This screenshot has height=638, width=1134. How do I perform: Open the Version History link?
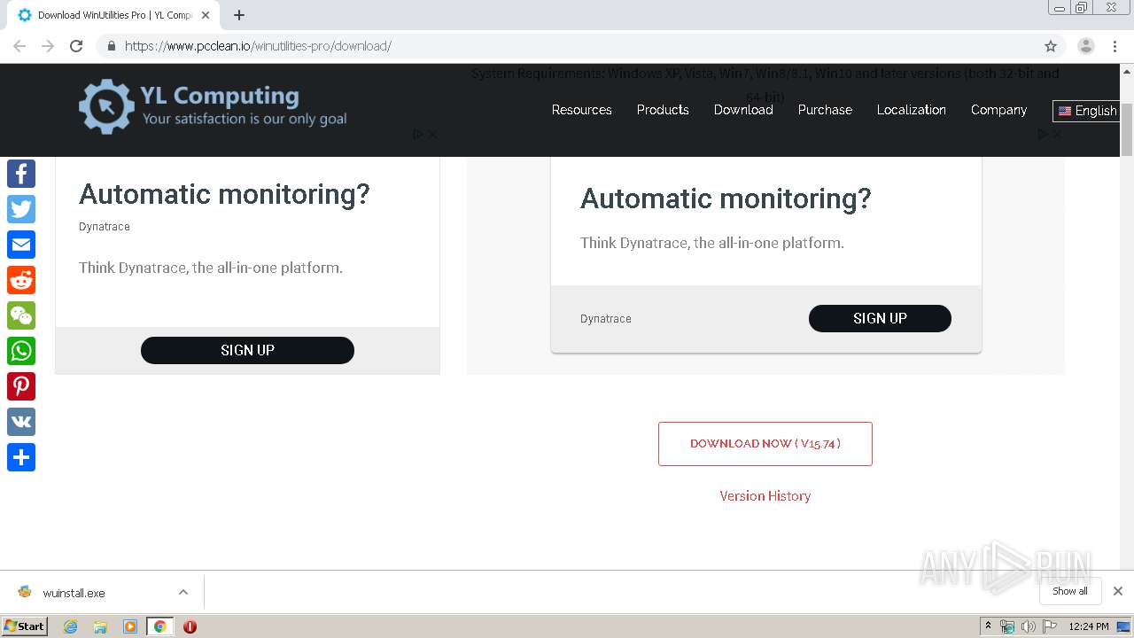765,496
